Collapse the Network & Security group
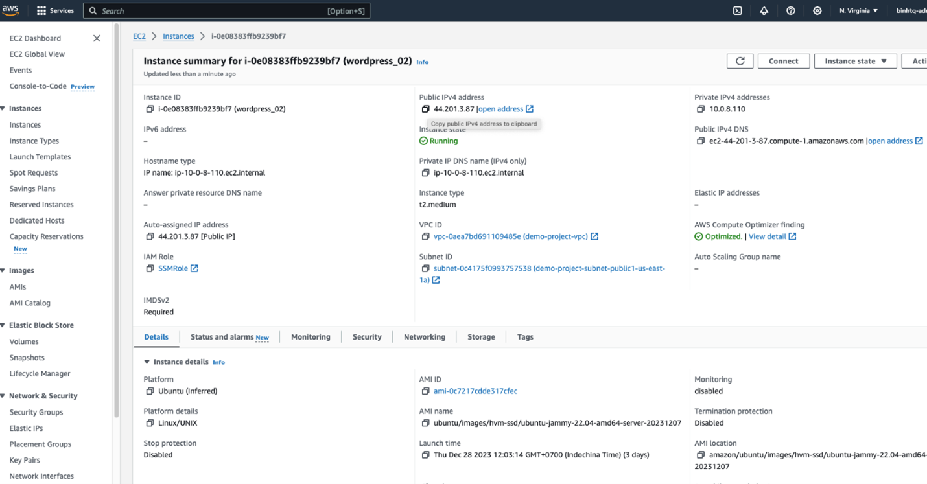Image resolution: width=927 pixels, height=484 pixels. tap(3, 396)
